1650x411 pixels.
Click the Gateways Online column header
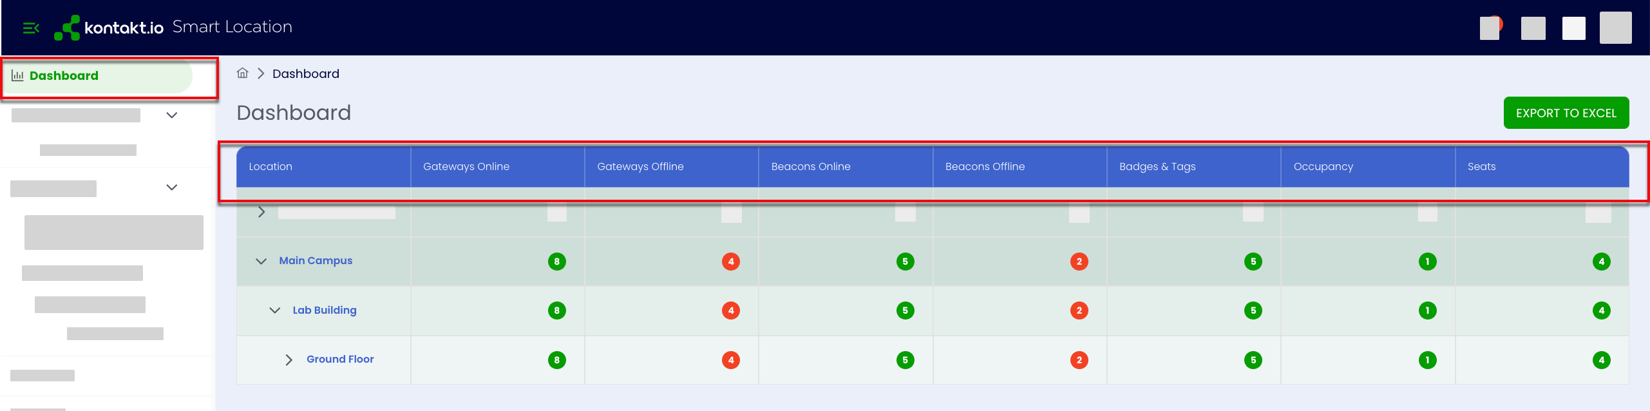click(x=498, y=167)
